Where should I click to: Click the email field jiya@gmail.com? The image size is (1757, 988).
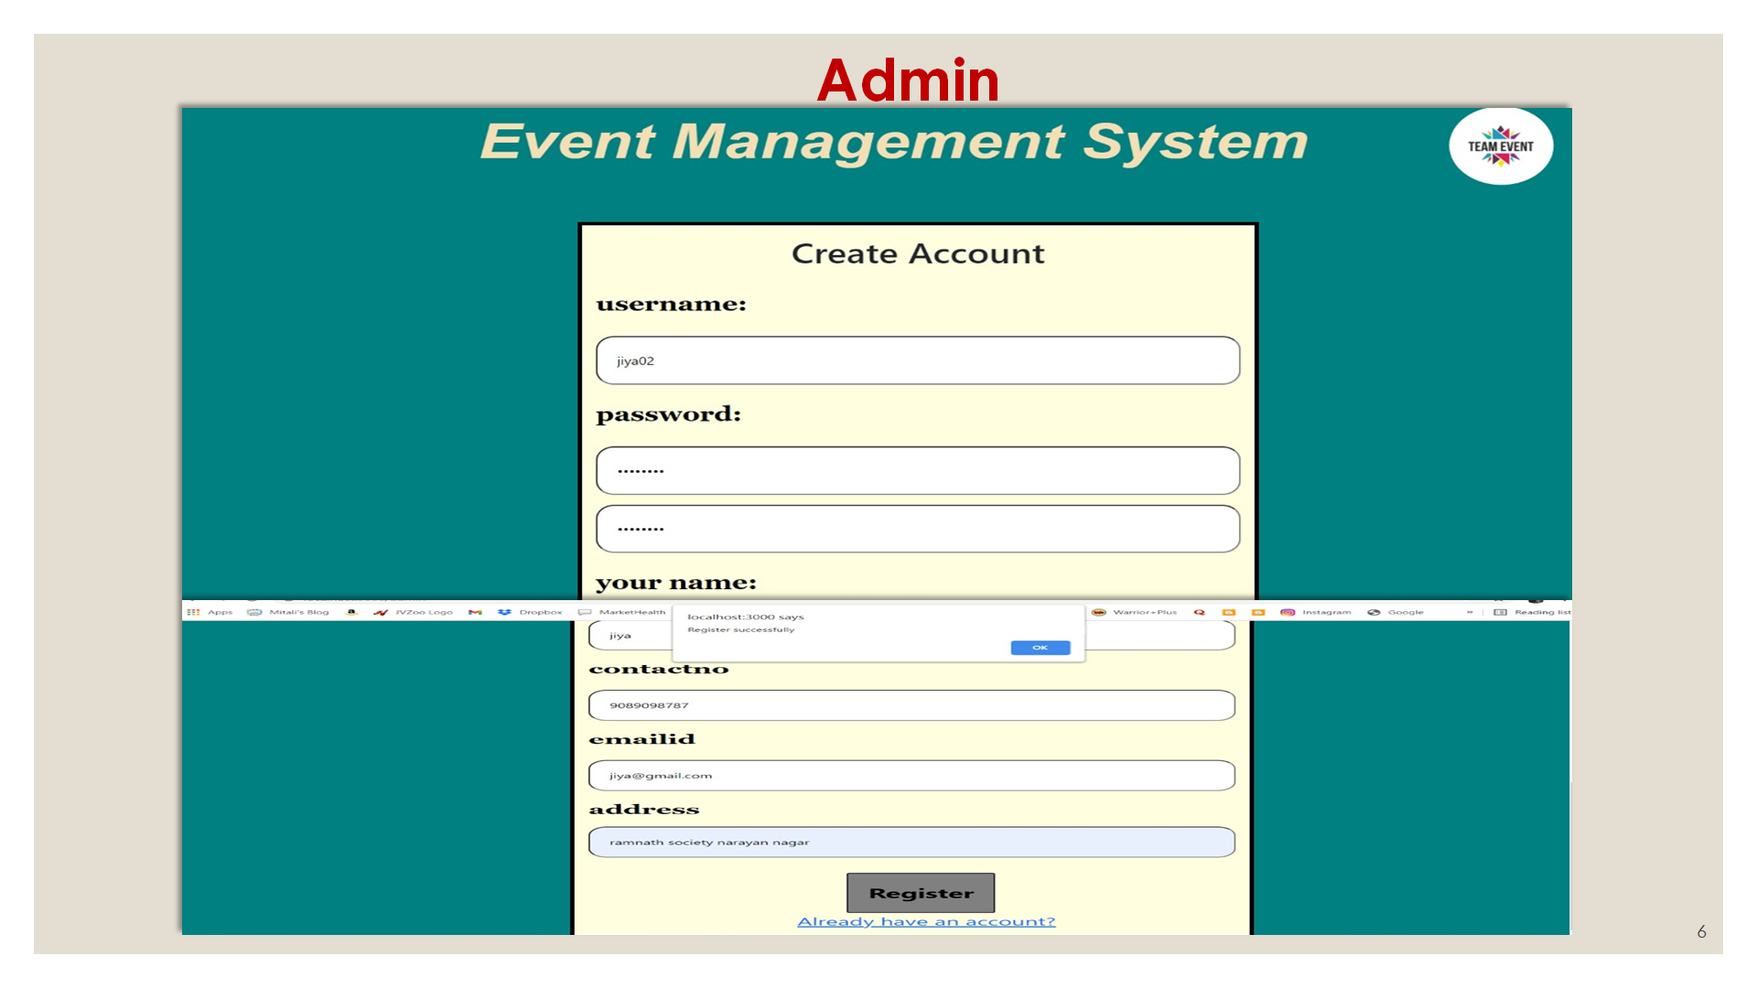911,776
